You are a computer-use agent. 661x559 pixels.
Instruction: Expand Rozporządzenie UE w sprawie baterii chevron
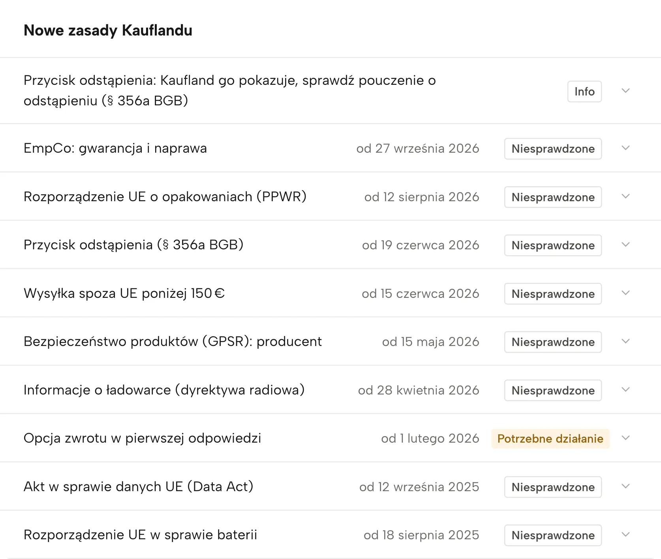click(x=625, y=535)
